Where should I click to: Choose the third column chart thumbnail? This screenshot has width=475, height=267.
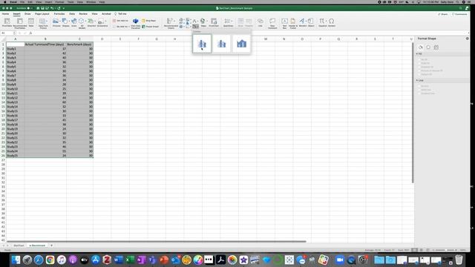[241, 44]
